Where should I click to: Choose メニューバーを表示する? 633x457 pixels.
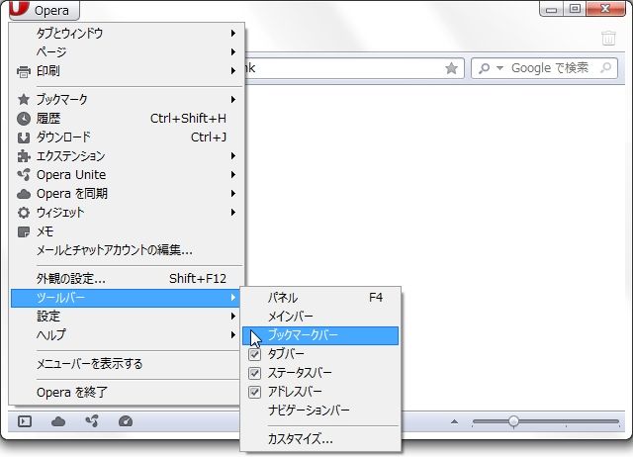[128, 364]
